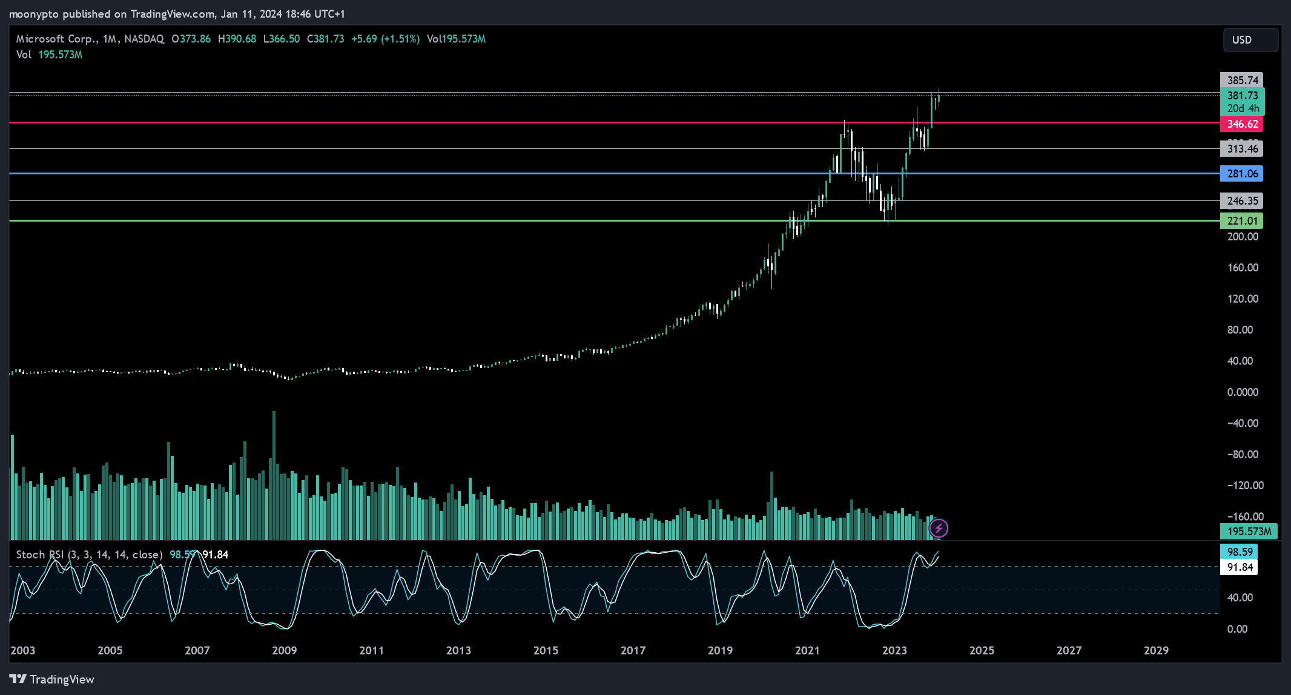1291x695 pixels.
Task: Click the close value C381.73 text
Action: [x=325, y=39]
